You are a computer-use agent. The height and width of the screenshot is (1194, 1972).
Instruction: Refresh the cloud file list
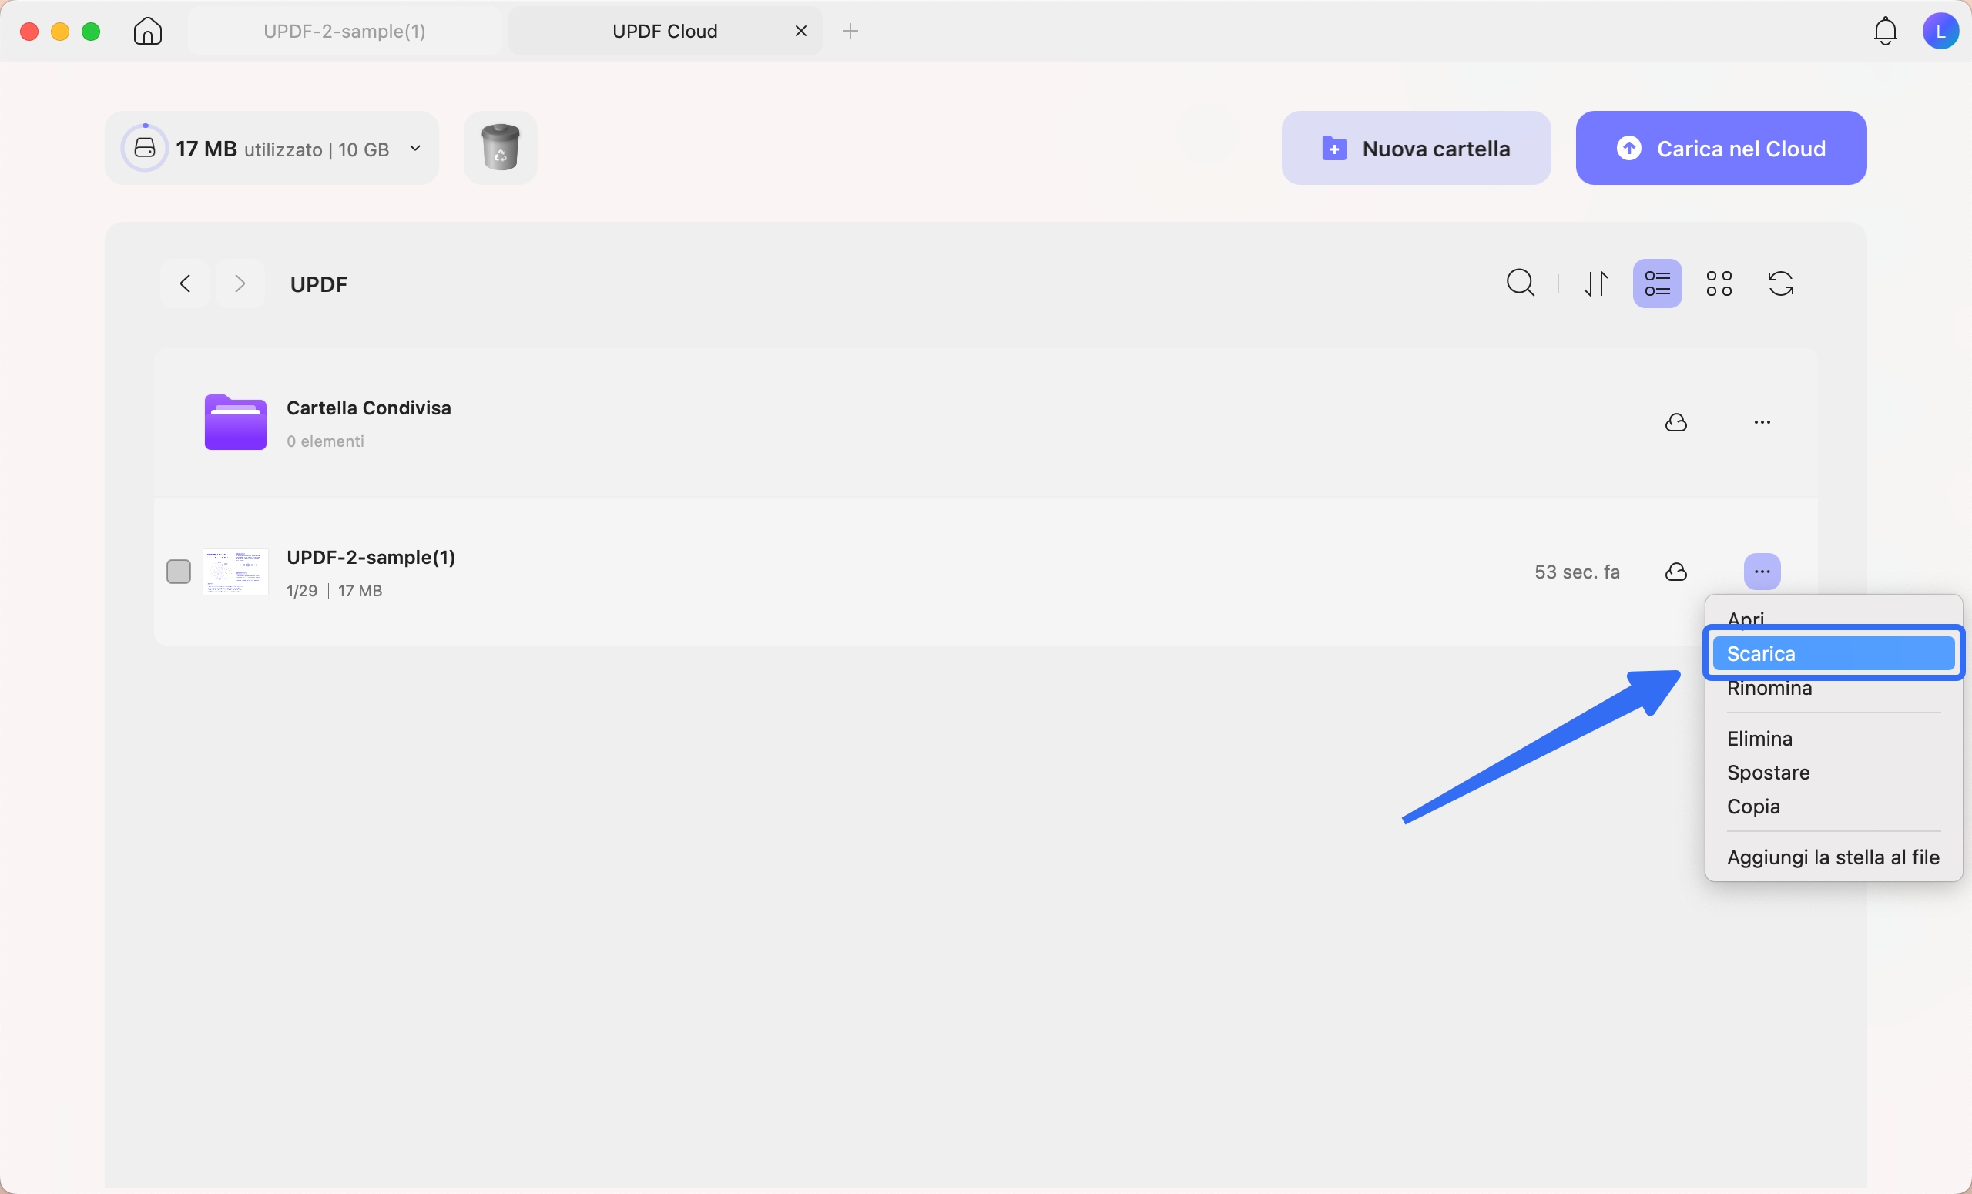(1781, 283)
